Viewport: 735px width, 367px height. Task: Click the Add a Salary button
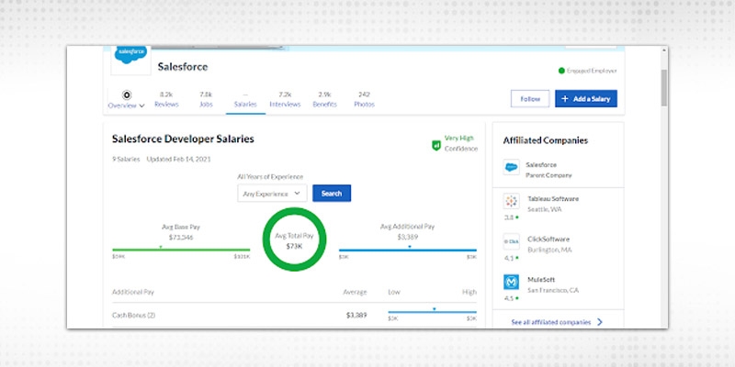pos(586,99)
